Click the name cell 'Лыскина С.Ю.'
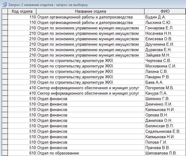 (165, 22)
